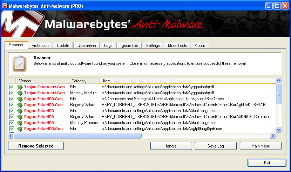
Task: Click bug icon beside ghueklr8mk1r.exe File row
Action: click(20, 99)
